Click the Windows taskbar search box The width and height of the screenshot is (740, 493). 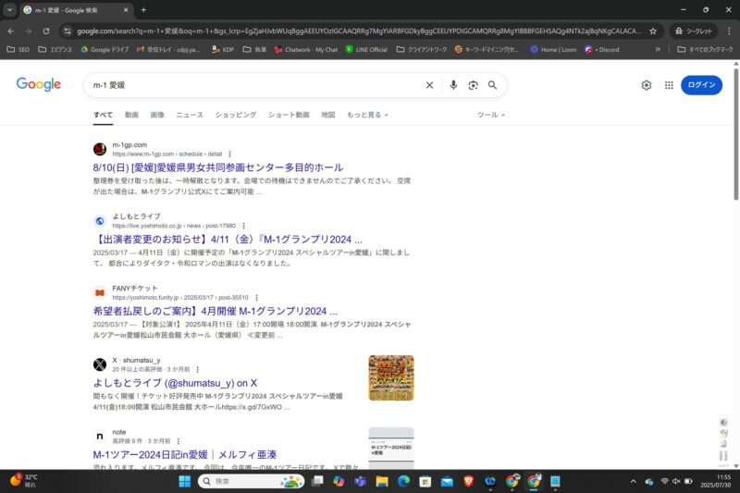point(251,481)
